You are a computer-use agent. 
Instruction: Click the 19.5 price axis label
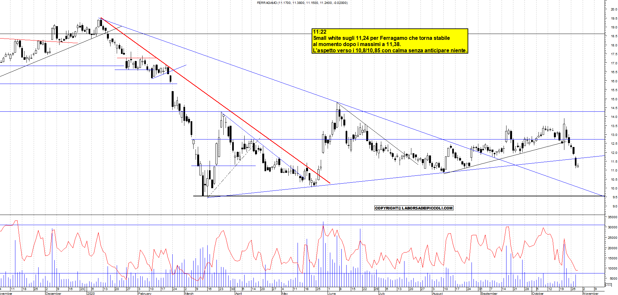point(614,19)
